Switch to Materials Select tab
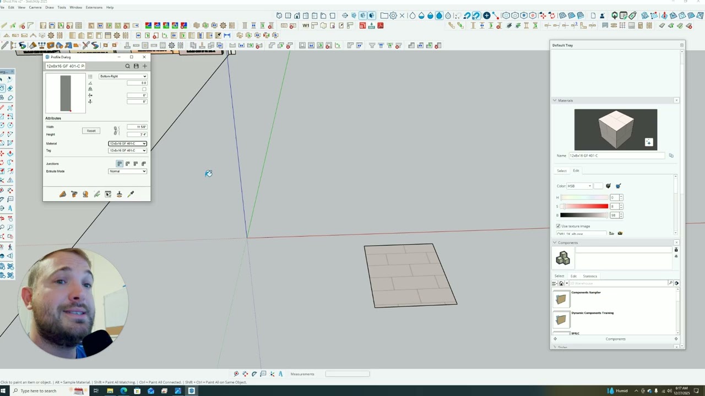 point(562,170)
